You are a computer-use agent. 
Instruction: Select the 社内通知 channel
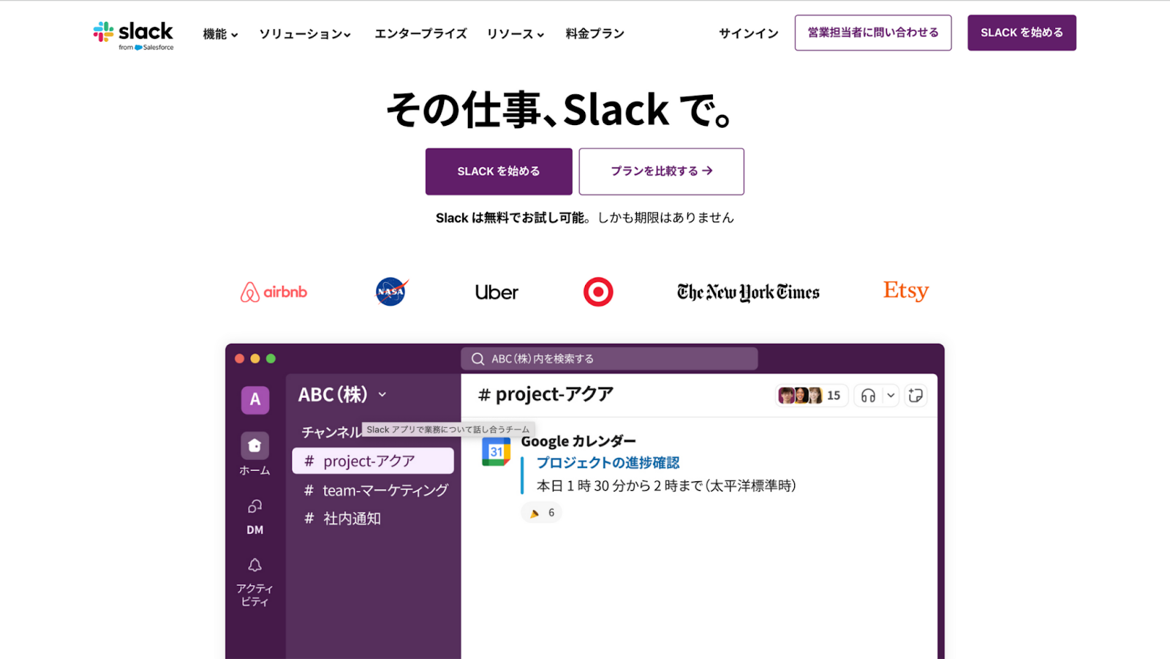coord(343,519)
